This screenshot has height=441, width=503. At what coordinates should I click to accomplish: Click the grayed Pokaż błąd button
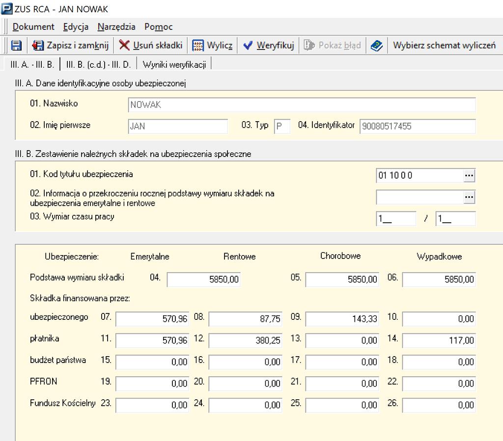(x=333, y=46)
